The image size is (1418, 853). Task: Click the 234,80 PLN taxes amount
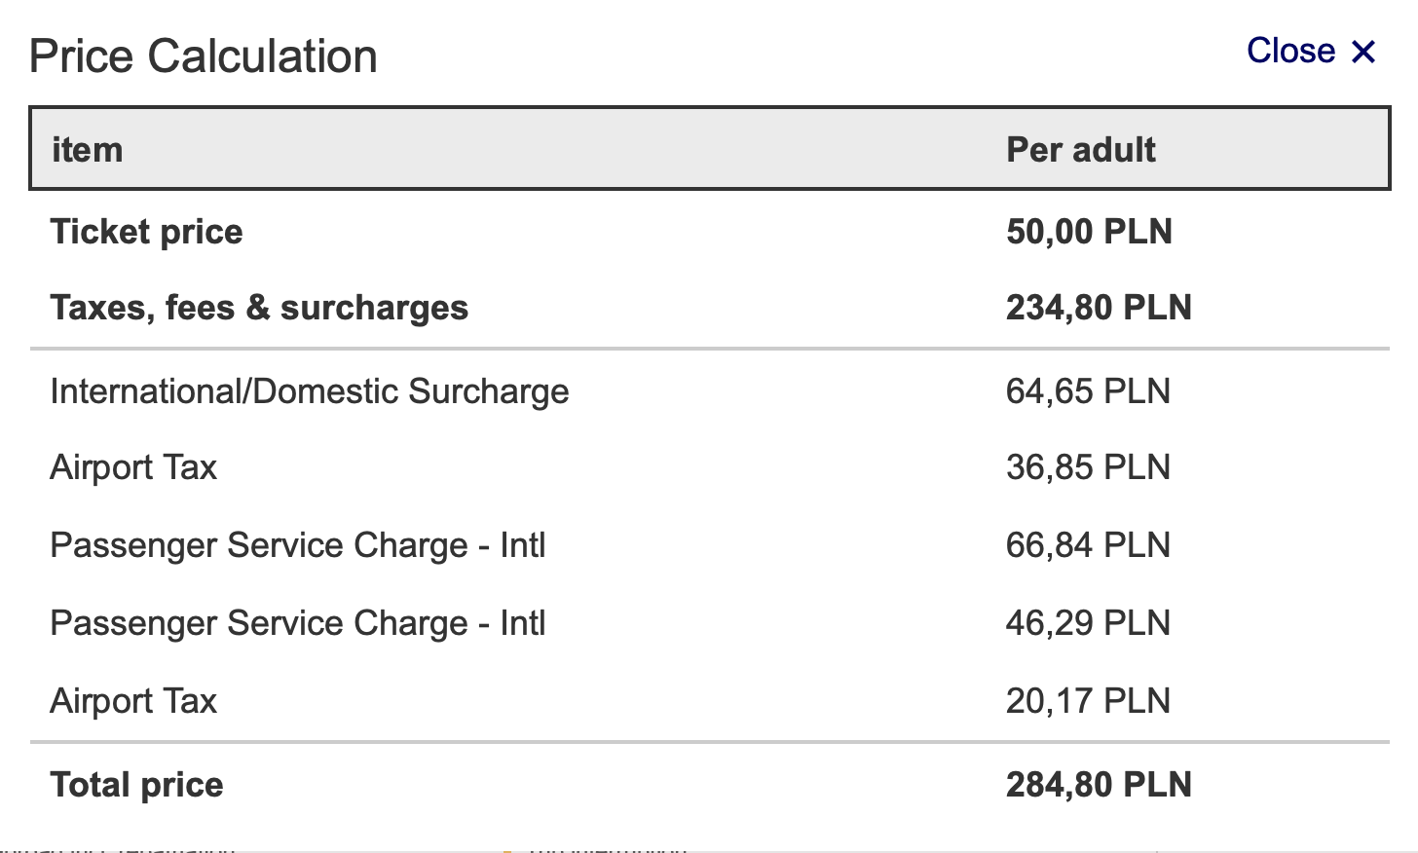(x=1099, y=308)
